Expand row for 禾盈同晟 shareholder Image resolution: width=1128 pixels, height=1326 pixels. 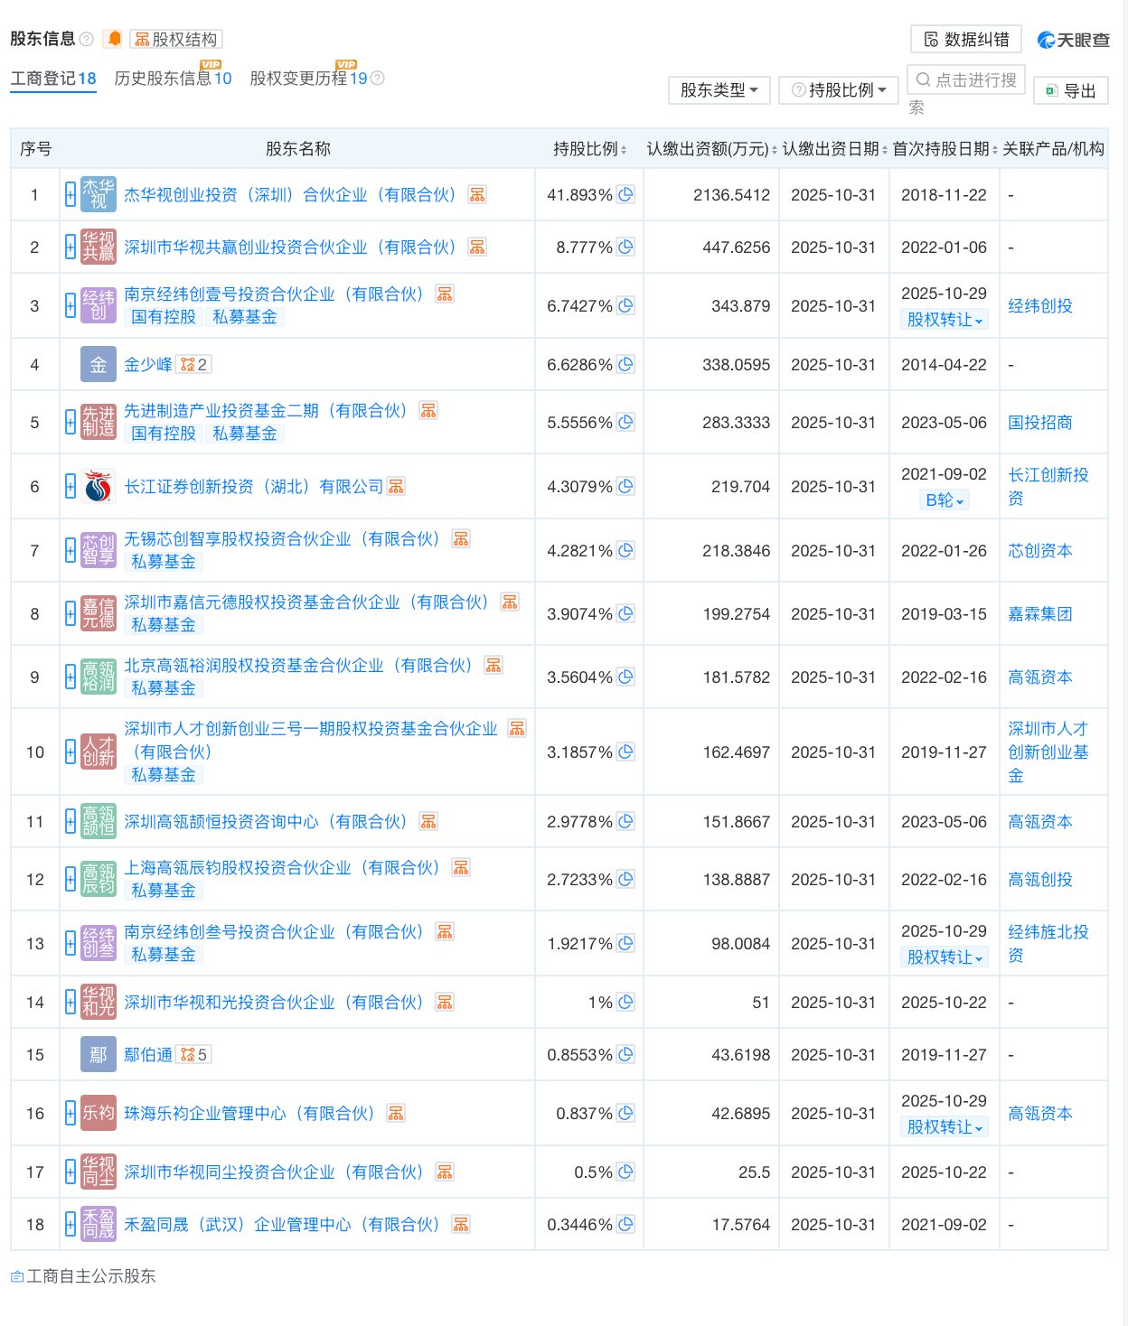coord(70,1225)
